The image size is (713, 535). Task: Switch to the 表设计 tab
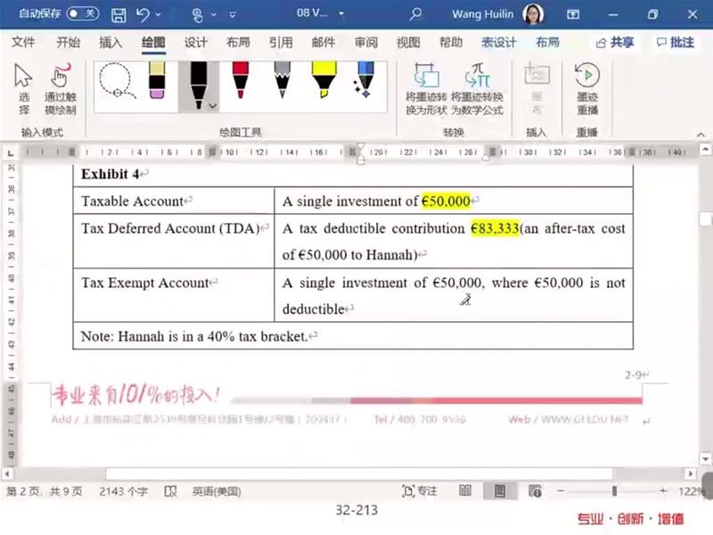[x=499, y=42]
